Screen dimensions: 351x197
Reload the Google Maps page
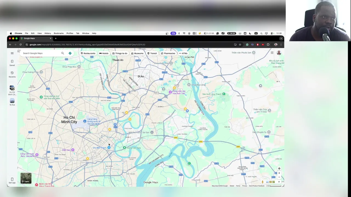20,45
